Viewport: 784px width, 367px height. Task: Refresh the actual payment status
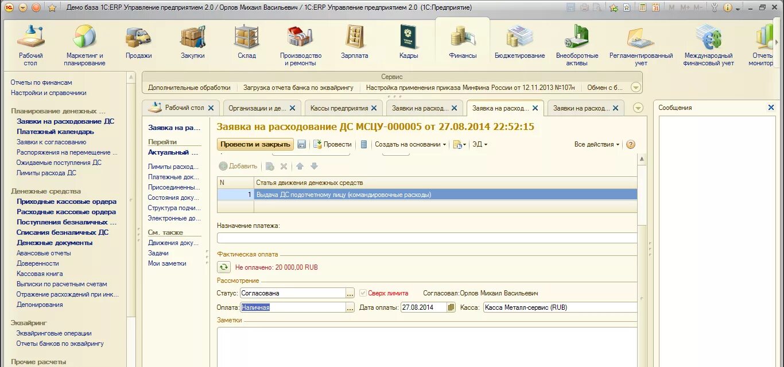[x=224, y=267]
